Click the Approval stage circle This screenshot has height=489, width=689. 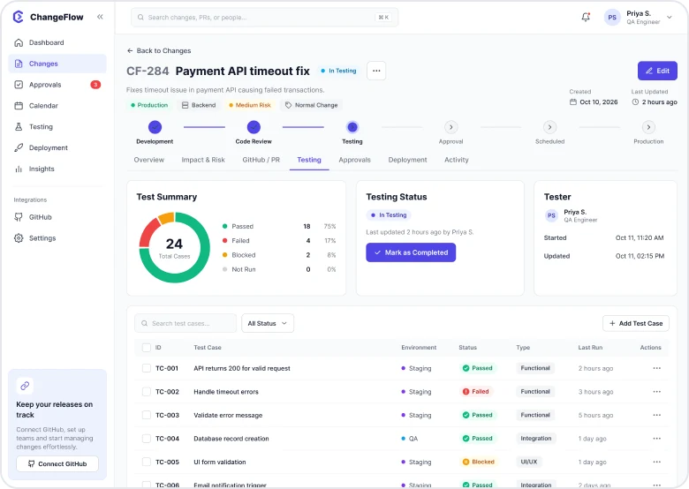(450, 127)
